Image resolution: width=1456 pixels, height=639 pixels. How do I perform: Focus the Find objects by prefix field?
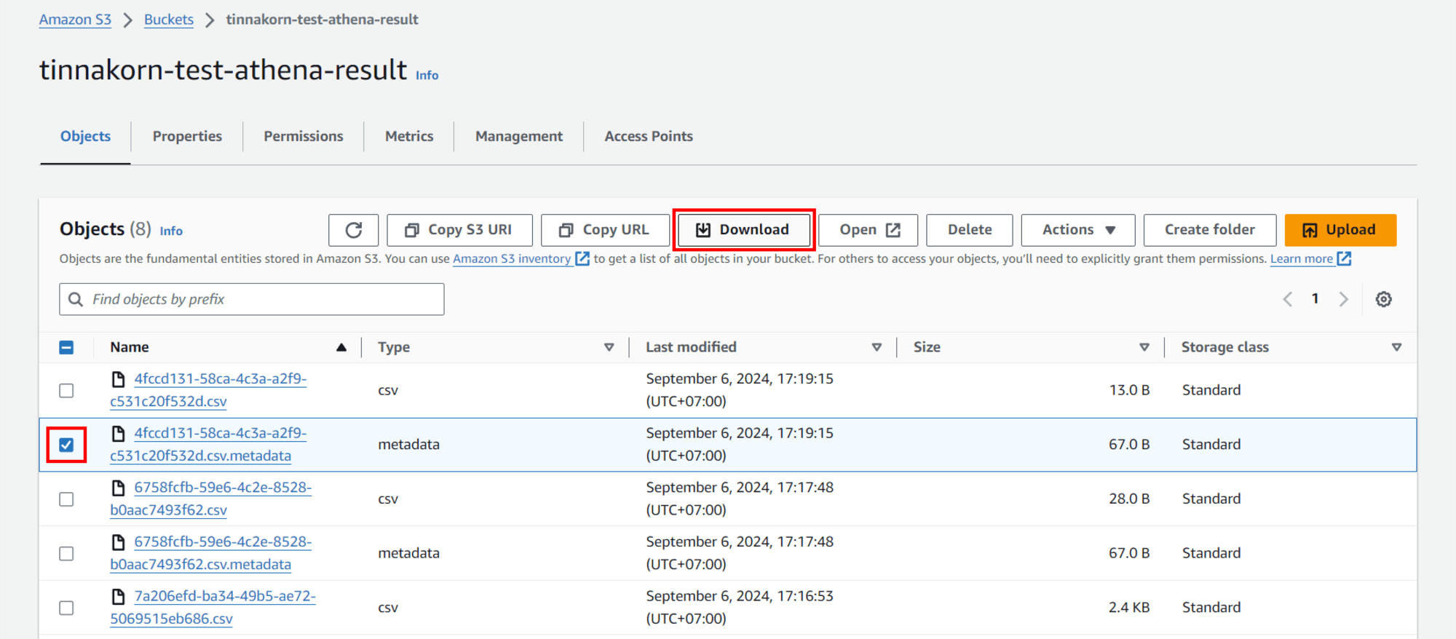252,299
